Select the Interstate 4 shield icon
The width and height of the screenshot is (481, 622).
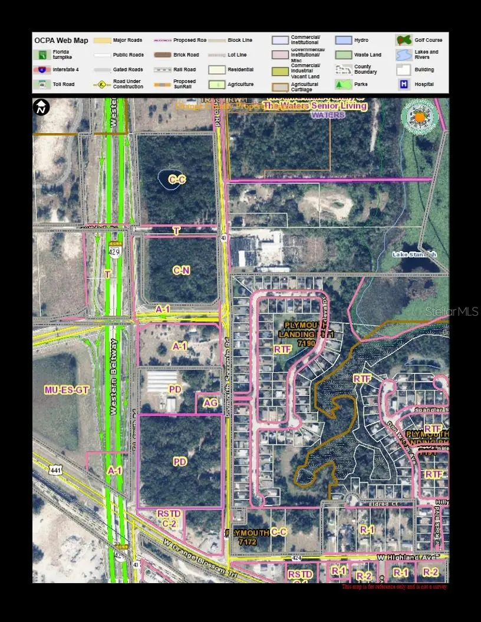pos(42,70)
